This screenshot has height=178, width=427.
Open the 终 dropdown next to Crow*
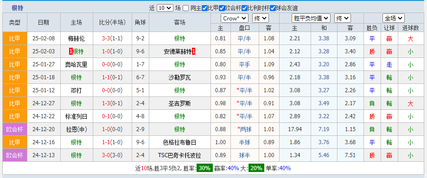pos(261,18)
